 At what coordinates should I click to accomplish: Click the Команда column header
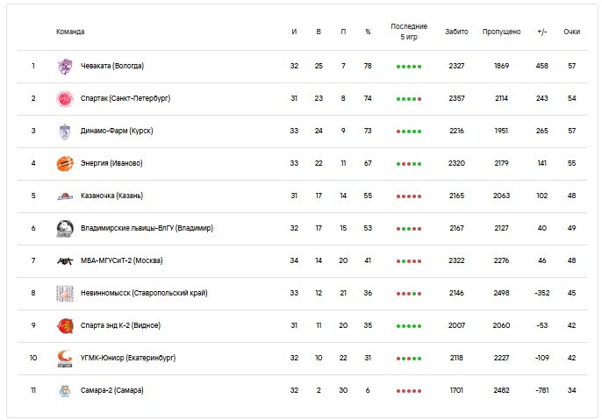[x=70, y=32]
